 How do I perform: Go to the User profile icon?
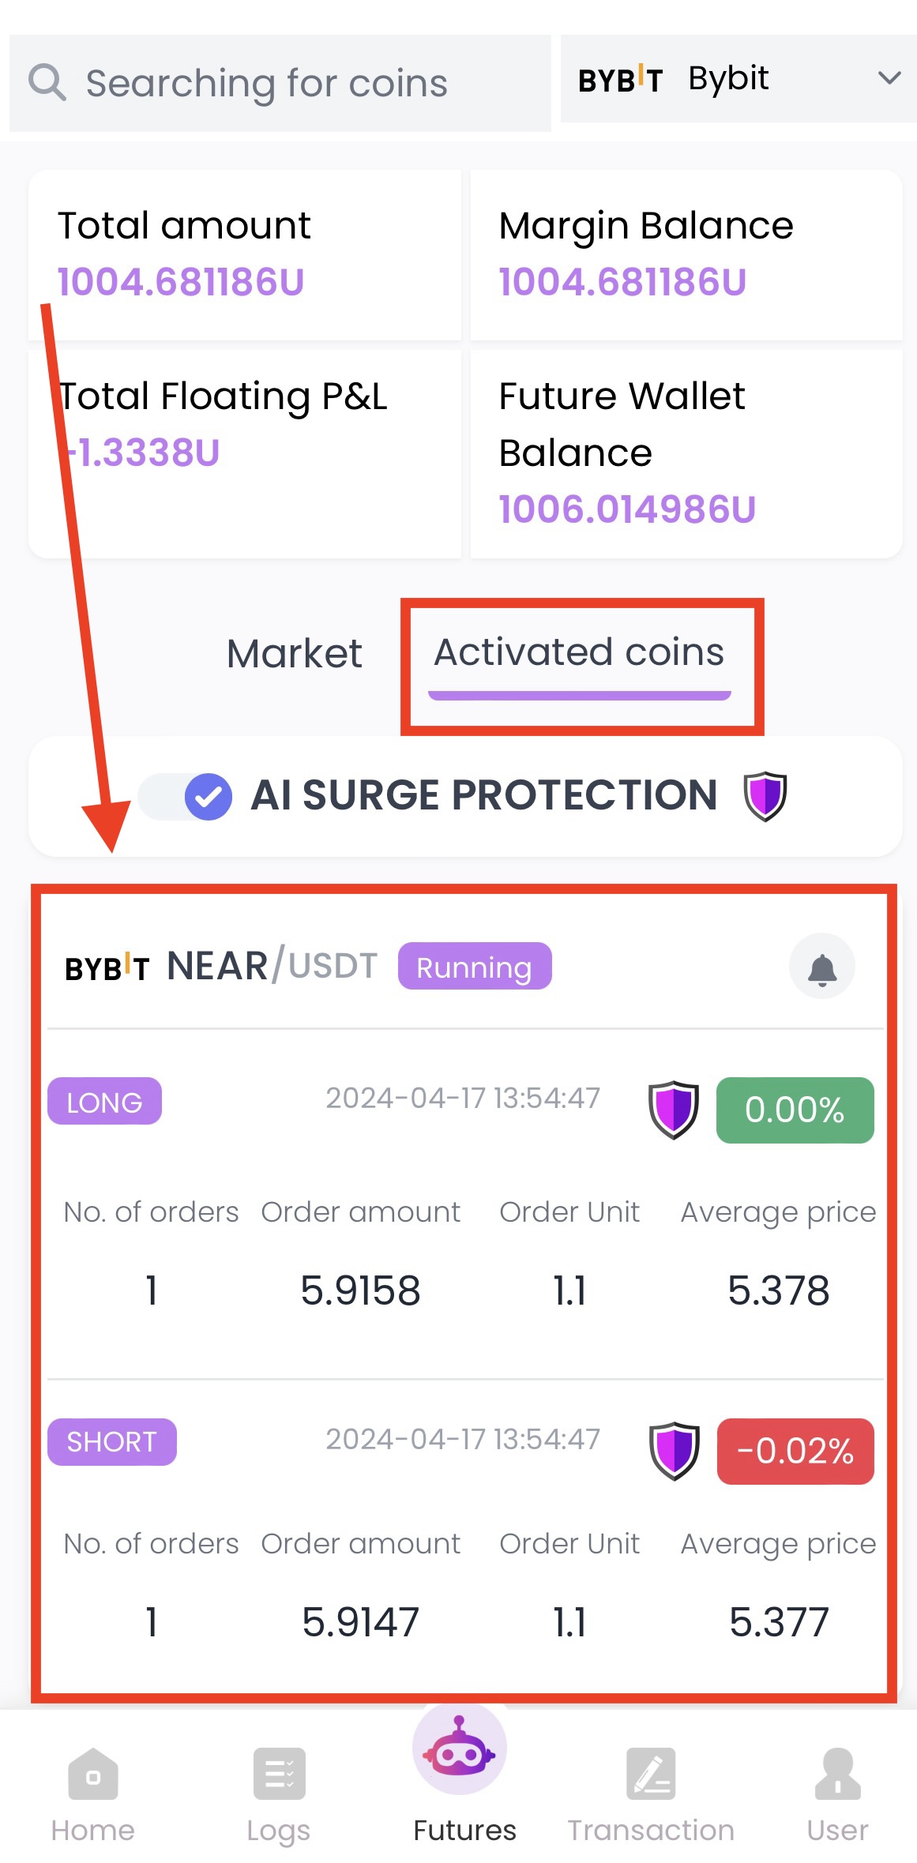pos(837,1775)
